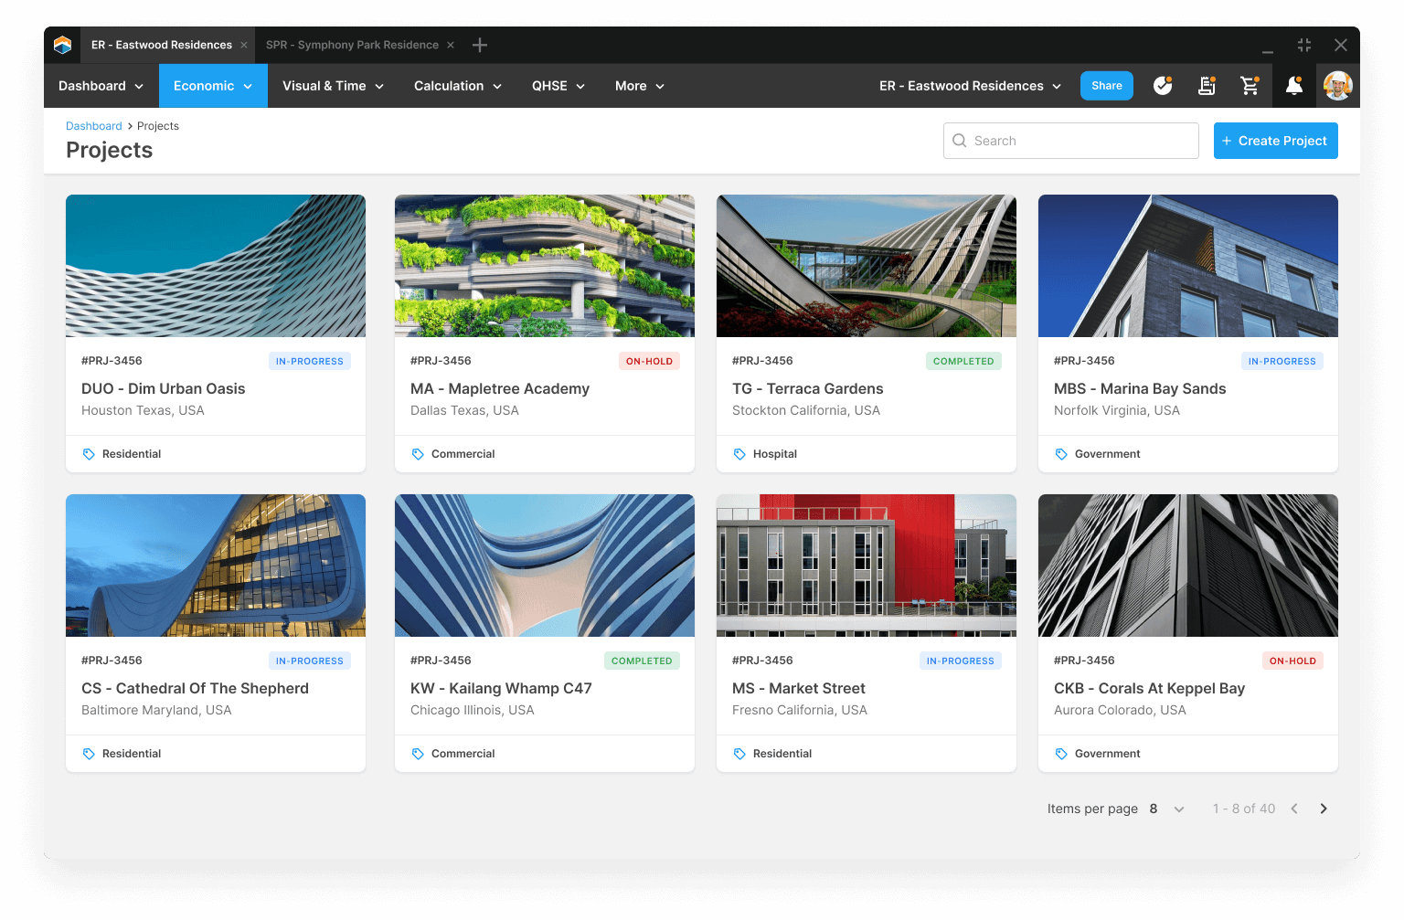Expand the More menu dropdown
Screen dimensions: 1404x920
[x=639, y=86]
